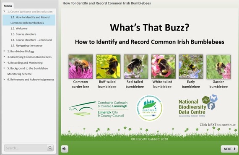This screenshot has width=239, height=155.
Task: Click the Garden bumblebee photo
Action: tap(218, 67)
